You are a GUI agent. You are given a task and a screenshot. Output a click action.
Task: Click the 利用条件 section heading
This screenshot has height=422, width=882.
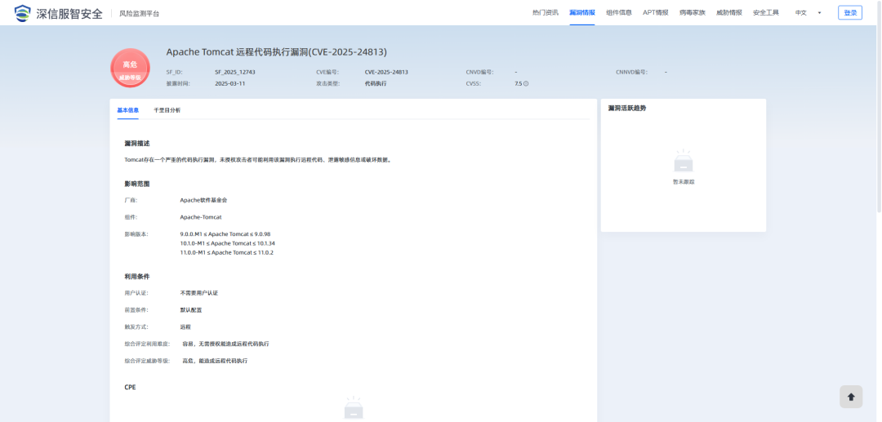point(136,277)
